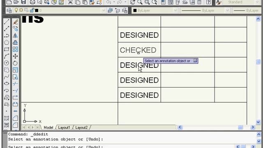Screen dimensions: 263x148
Task: Select the Offset tool
Action: (x=15, y=42)
